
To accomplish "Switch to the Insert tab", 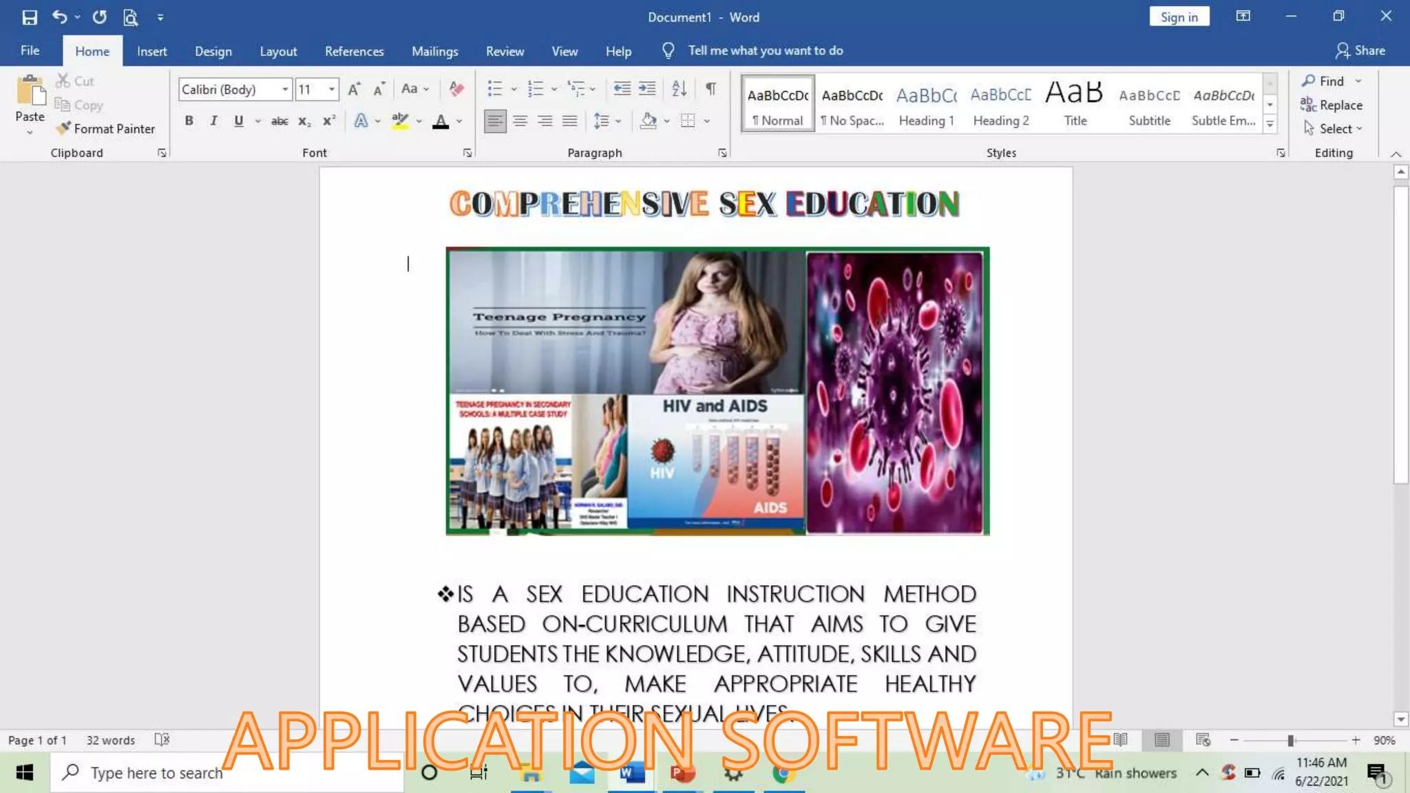I will (151, 51).
